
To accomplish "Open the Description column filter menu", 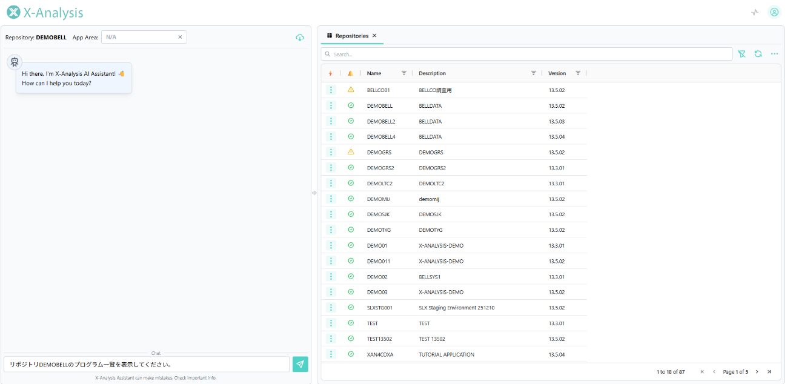I will coord(533,73).
